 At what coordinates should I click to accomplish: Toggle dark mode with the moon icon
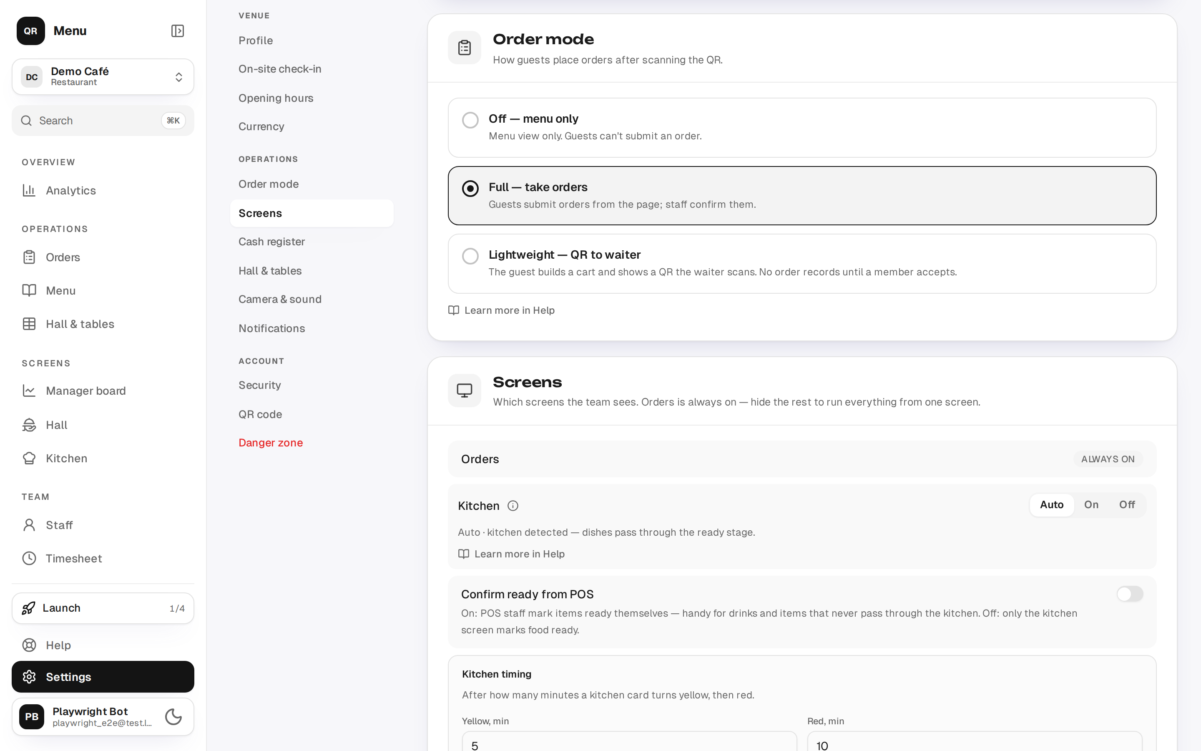pyautogui.click(x=173, y=716)
